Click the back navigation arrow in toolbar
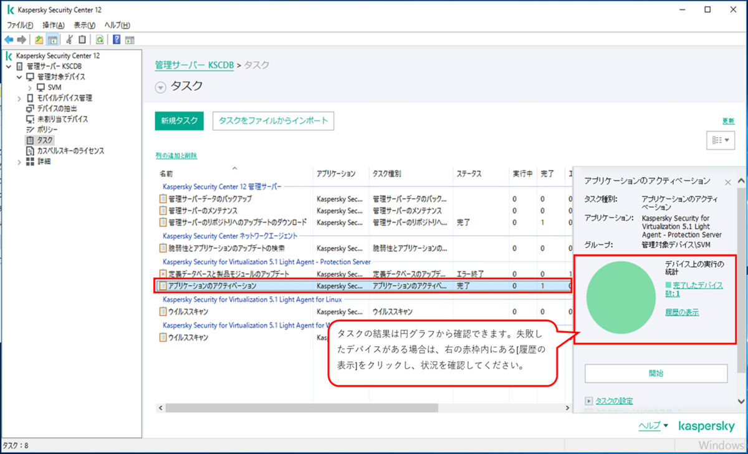This screenshot has width=748, height=454. coord(7,39)
